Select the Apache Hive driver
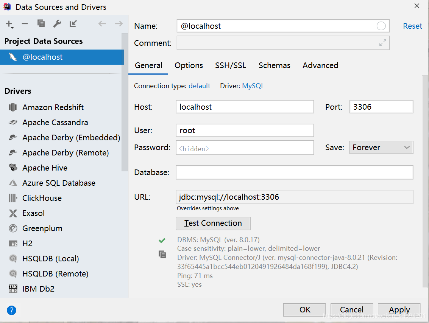This screenshot has width=429, height=323. [45, 168]
